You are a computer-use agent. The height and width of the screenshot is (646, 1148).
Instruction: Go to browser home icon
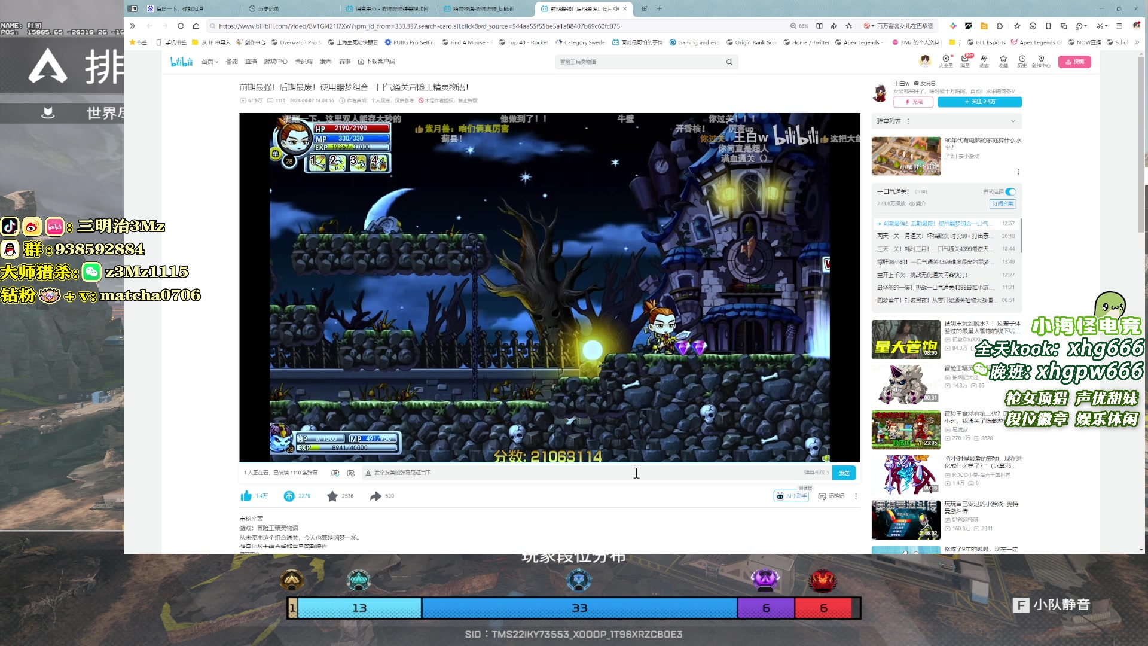click(196, 26)
